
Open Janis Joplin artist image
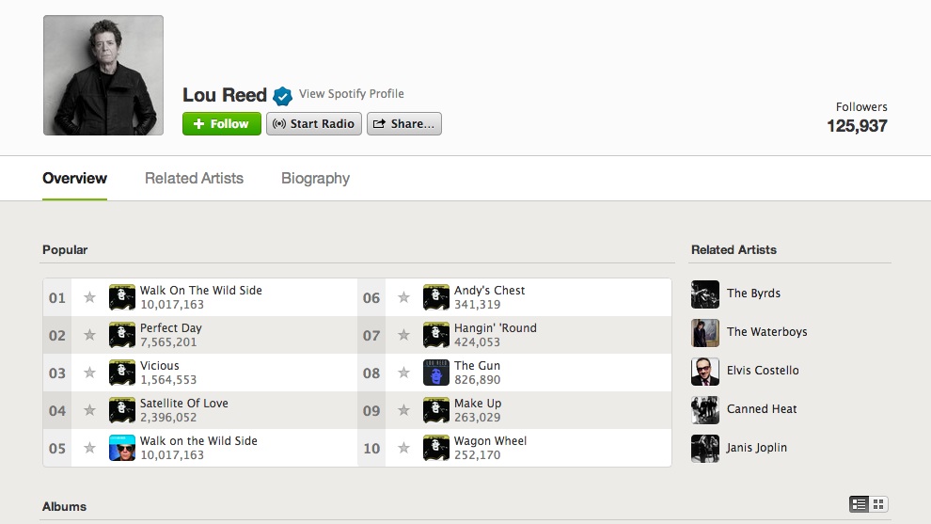(x=705, y=448)
